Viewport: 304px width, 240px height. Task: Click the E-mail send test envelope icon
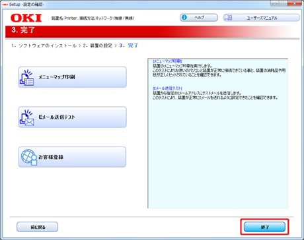click(26, 117)
